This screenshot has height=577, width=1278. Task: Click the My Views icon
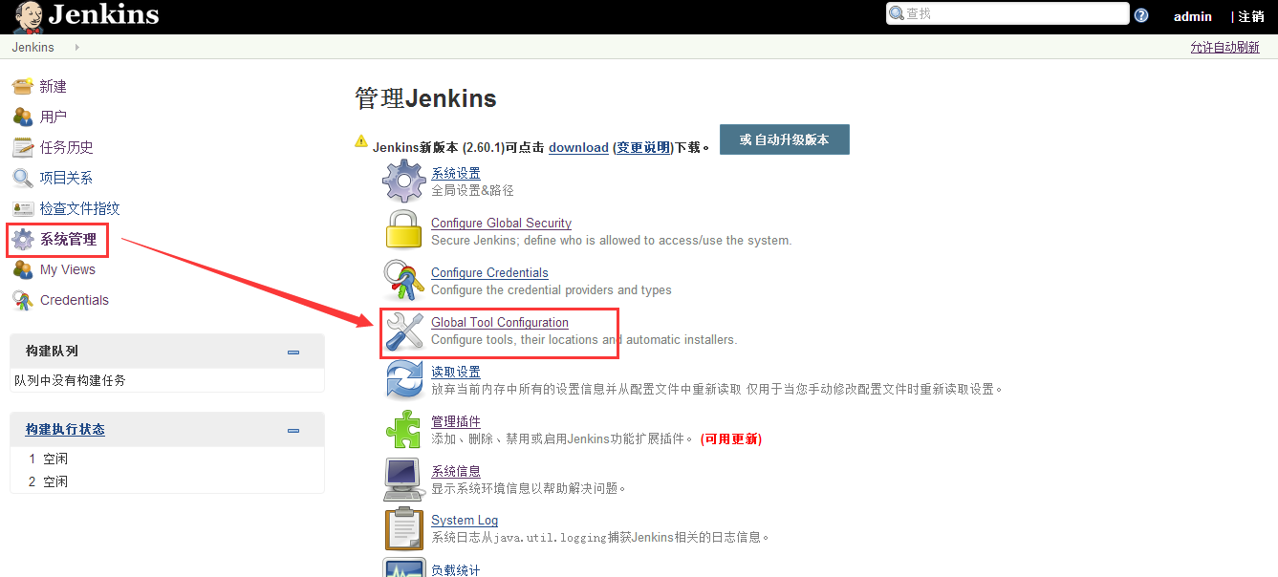click(x=23, y=270)
